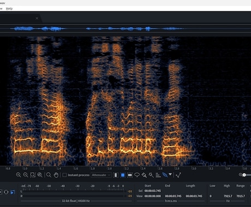Toggle the loop playback icon
251x207 pixels.
[x=6, y=192]
